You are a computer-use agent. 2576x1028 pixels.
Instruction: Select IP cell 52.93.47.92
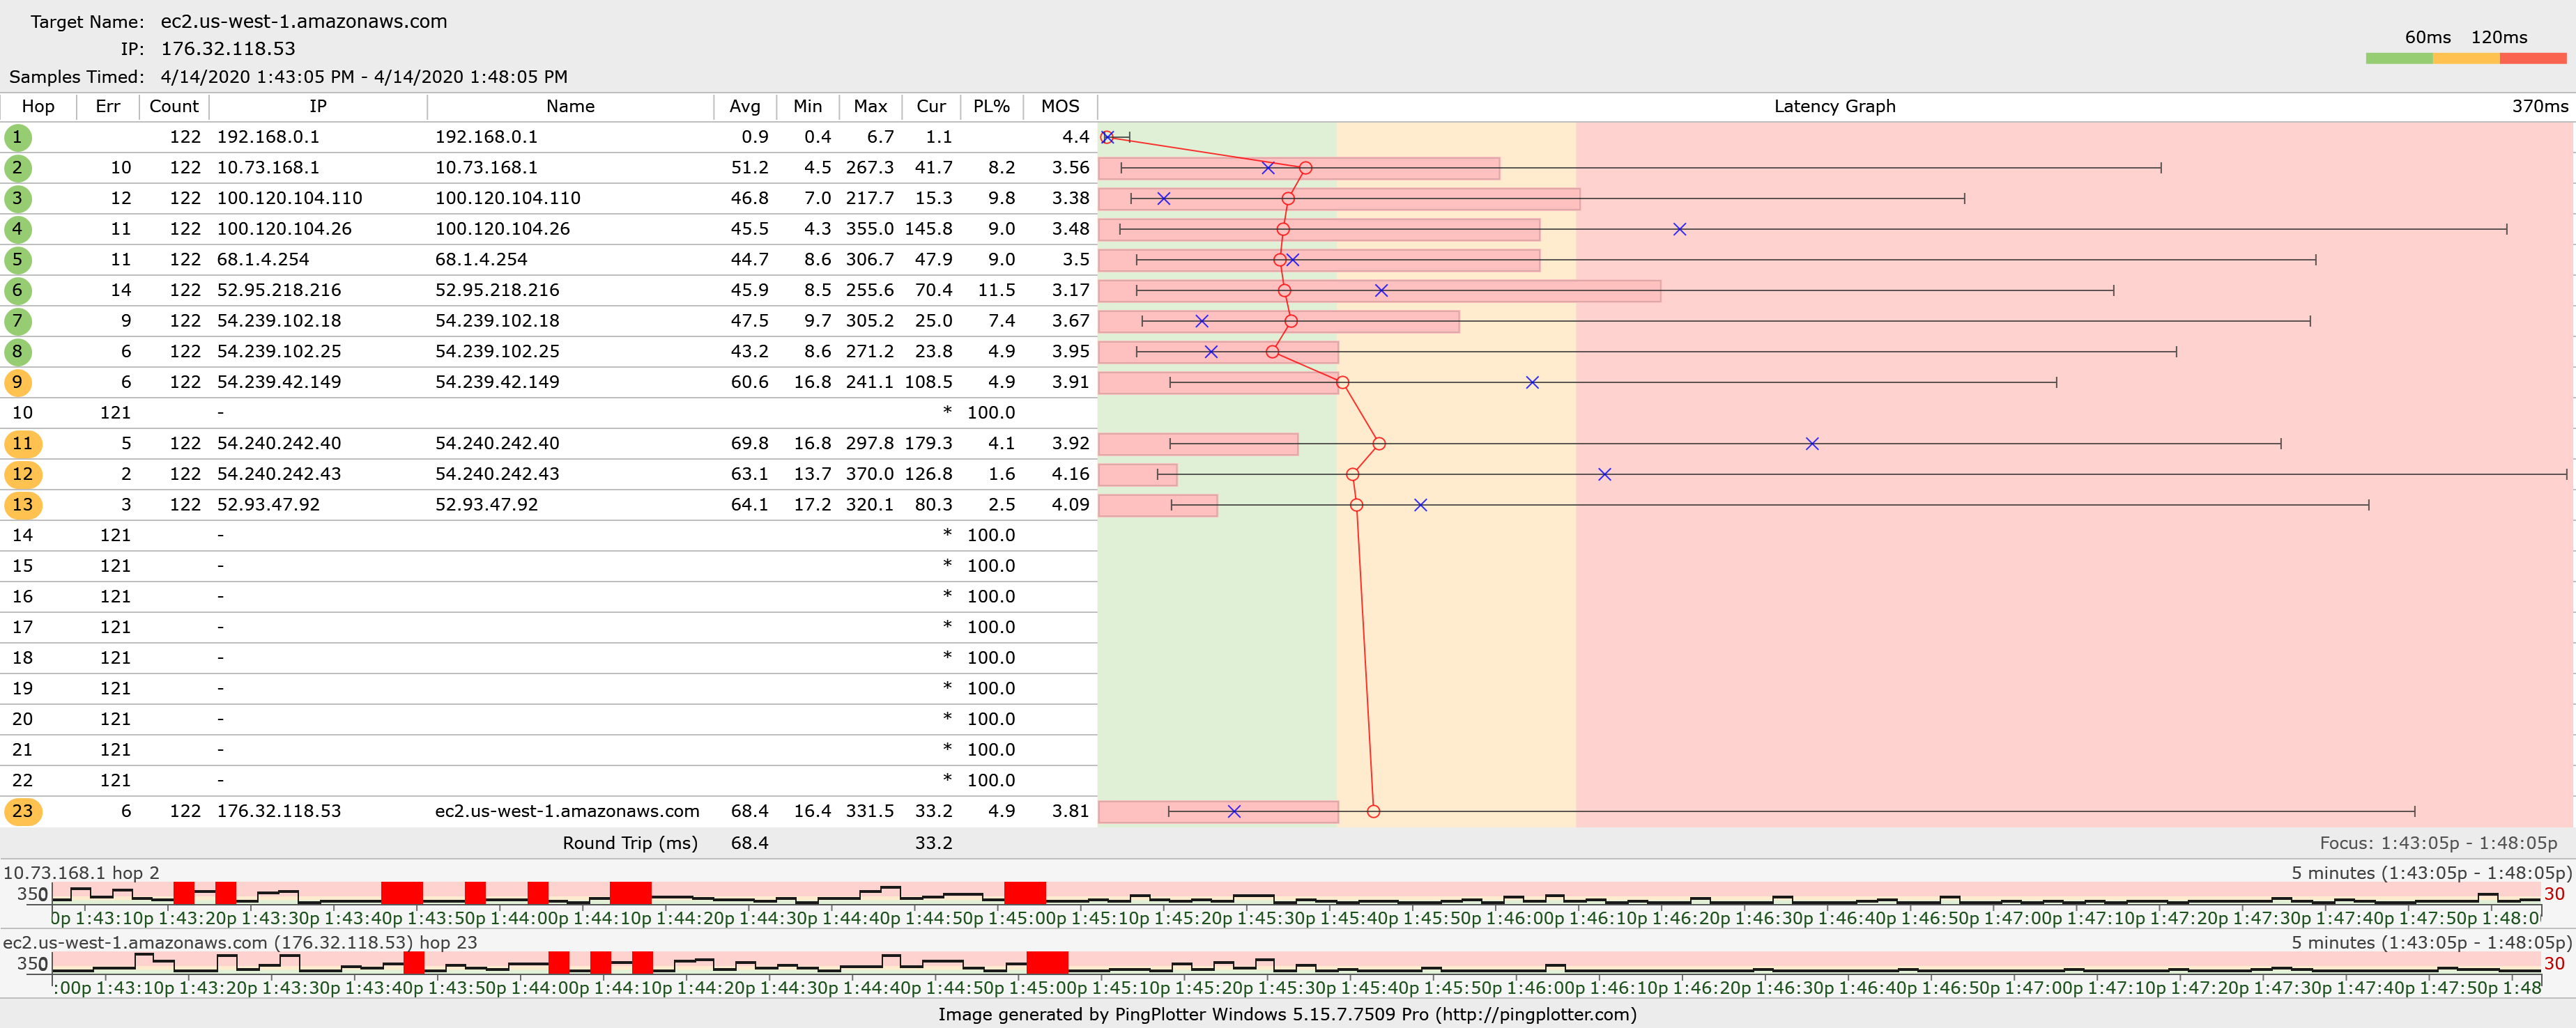click(268, 504)
